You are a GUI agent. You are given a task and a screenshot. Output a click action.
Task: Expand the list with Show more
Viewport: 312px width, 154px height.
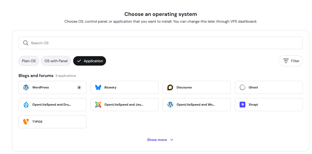point(160,140)
